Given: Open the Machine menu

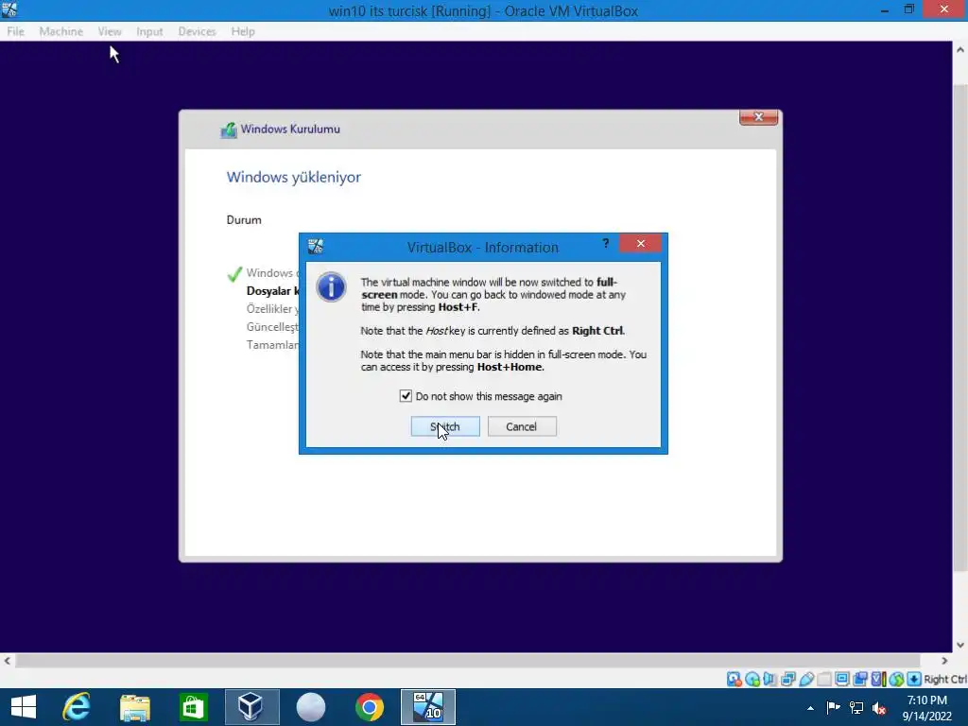Looking at the screenshot, I should (x=61, y=31).
